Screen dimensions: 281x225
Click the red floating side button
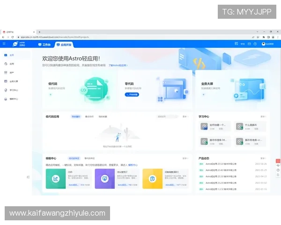[278, 161]
